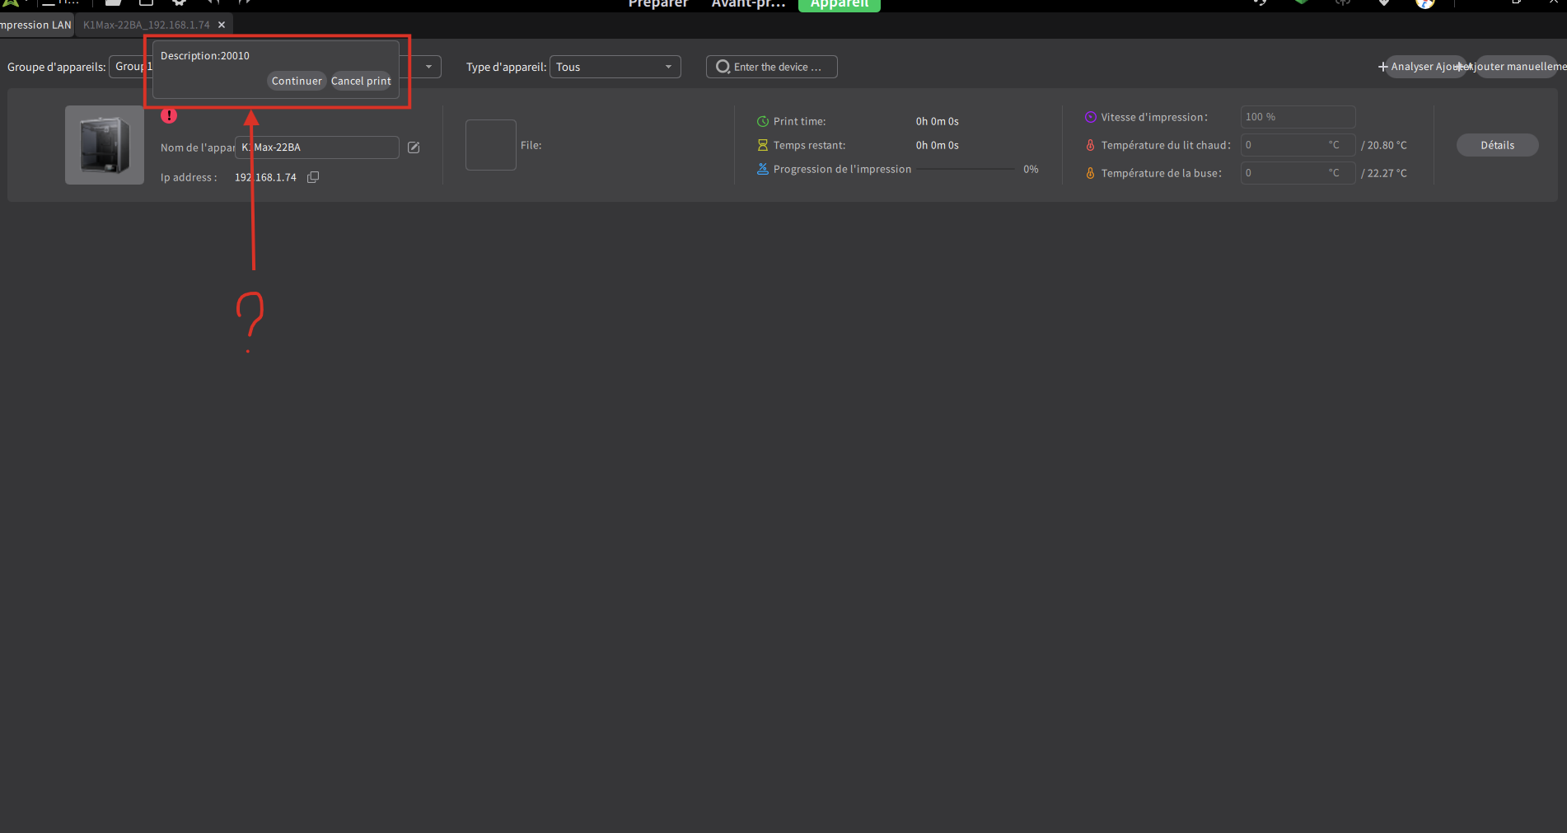Click Continuer in the error popup
Screen dimensions: 1567x833
click(x=297, y=81)
